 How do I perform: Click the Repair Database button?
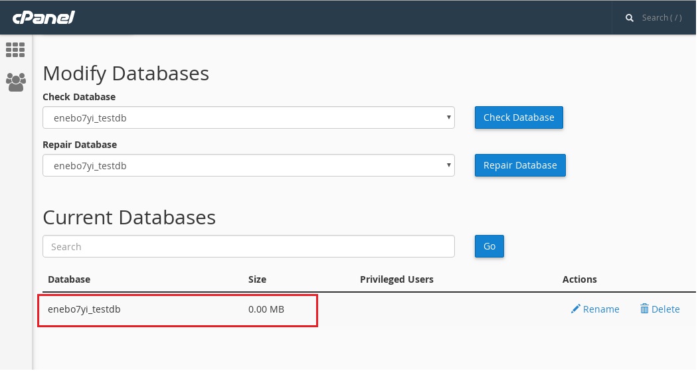point(520,165)
